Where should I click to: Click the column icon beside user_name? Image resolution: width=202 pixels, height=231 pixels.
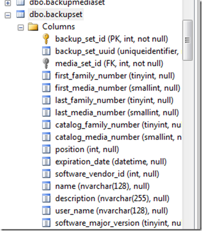[x=46, y=210]
